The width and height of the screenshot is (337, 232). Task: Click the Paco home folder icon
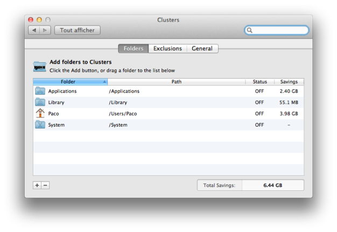point(40,113)
